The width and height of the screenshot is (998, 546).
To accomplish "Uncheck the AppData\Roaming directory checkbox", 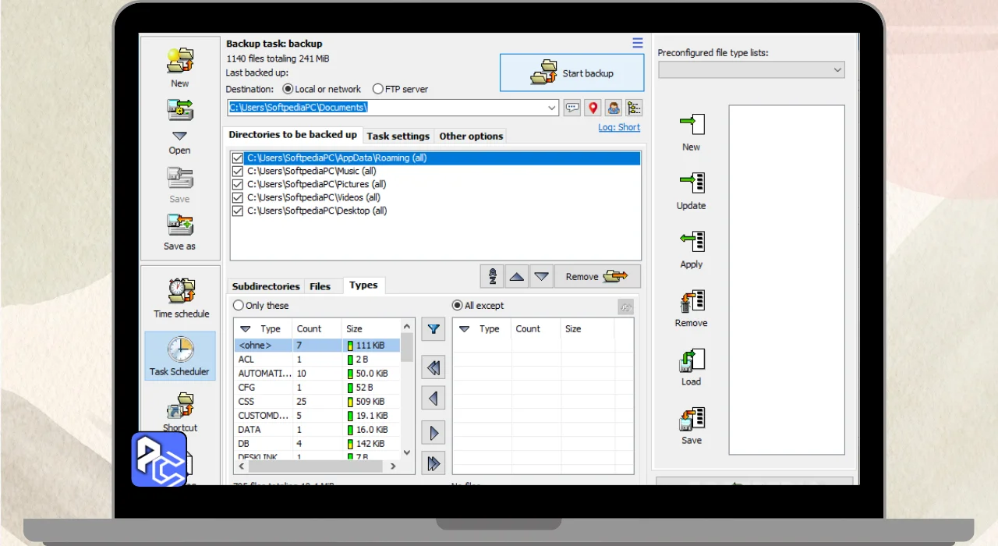I will 238,158.
